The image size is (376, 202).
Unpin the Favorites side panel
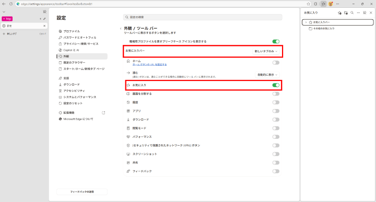(x=365, y=13)
